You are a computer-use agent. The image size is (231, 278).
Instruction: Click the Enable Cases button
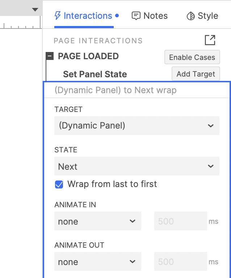[x=192, y=57]
